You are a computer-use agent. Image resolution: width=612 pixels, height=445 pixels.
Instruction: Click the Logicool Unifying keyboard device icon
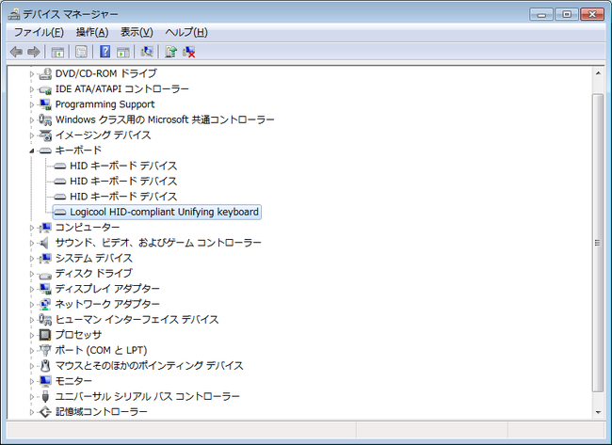point(59,213)
